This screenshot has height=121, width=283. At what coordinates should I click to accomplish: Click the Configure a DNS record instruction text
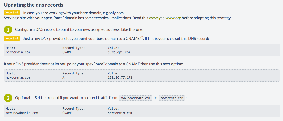pyautogui.click(x=79, y=29)
